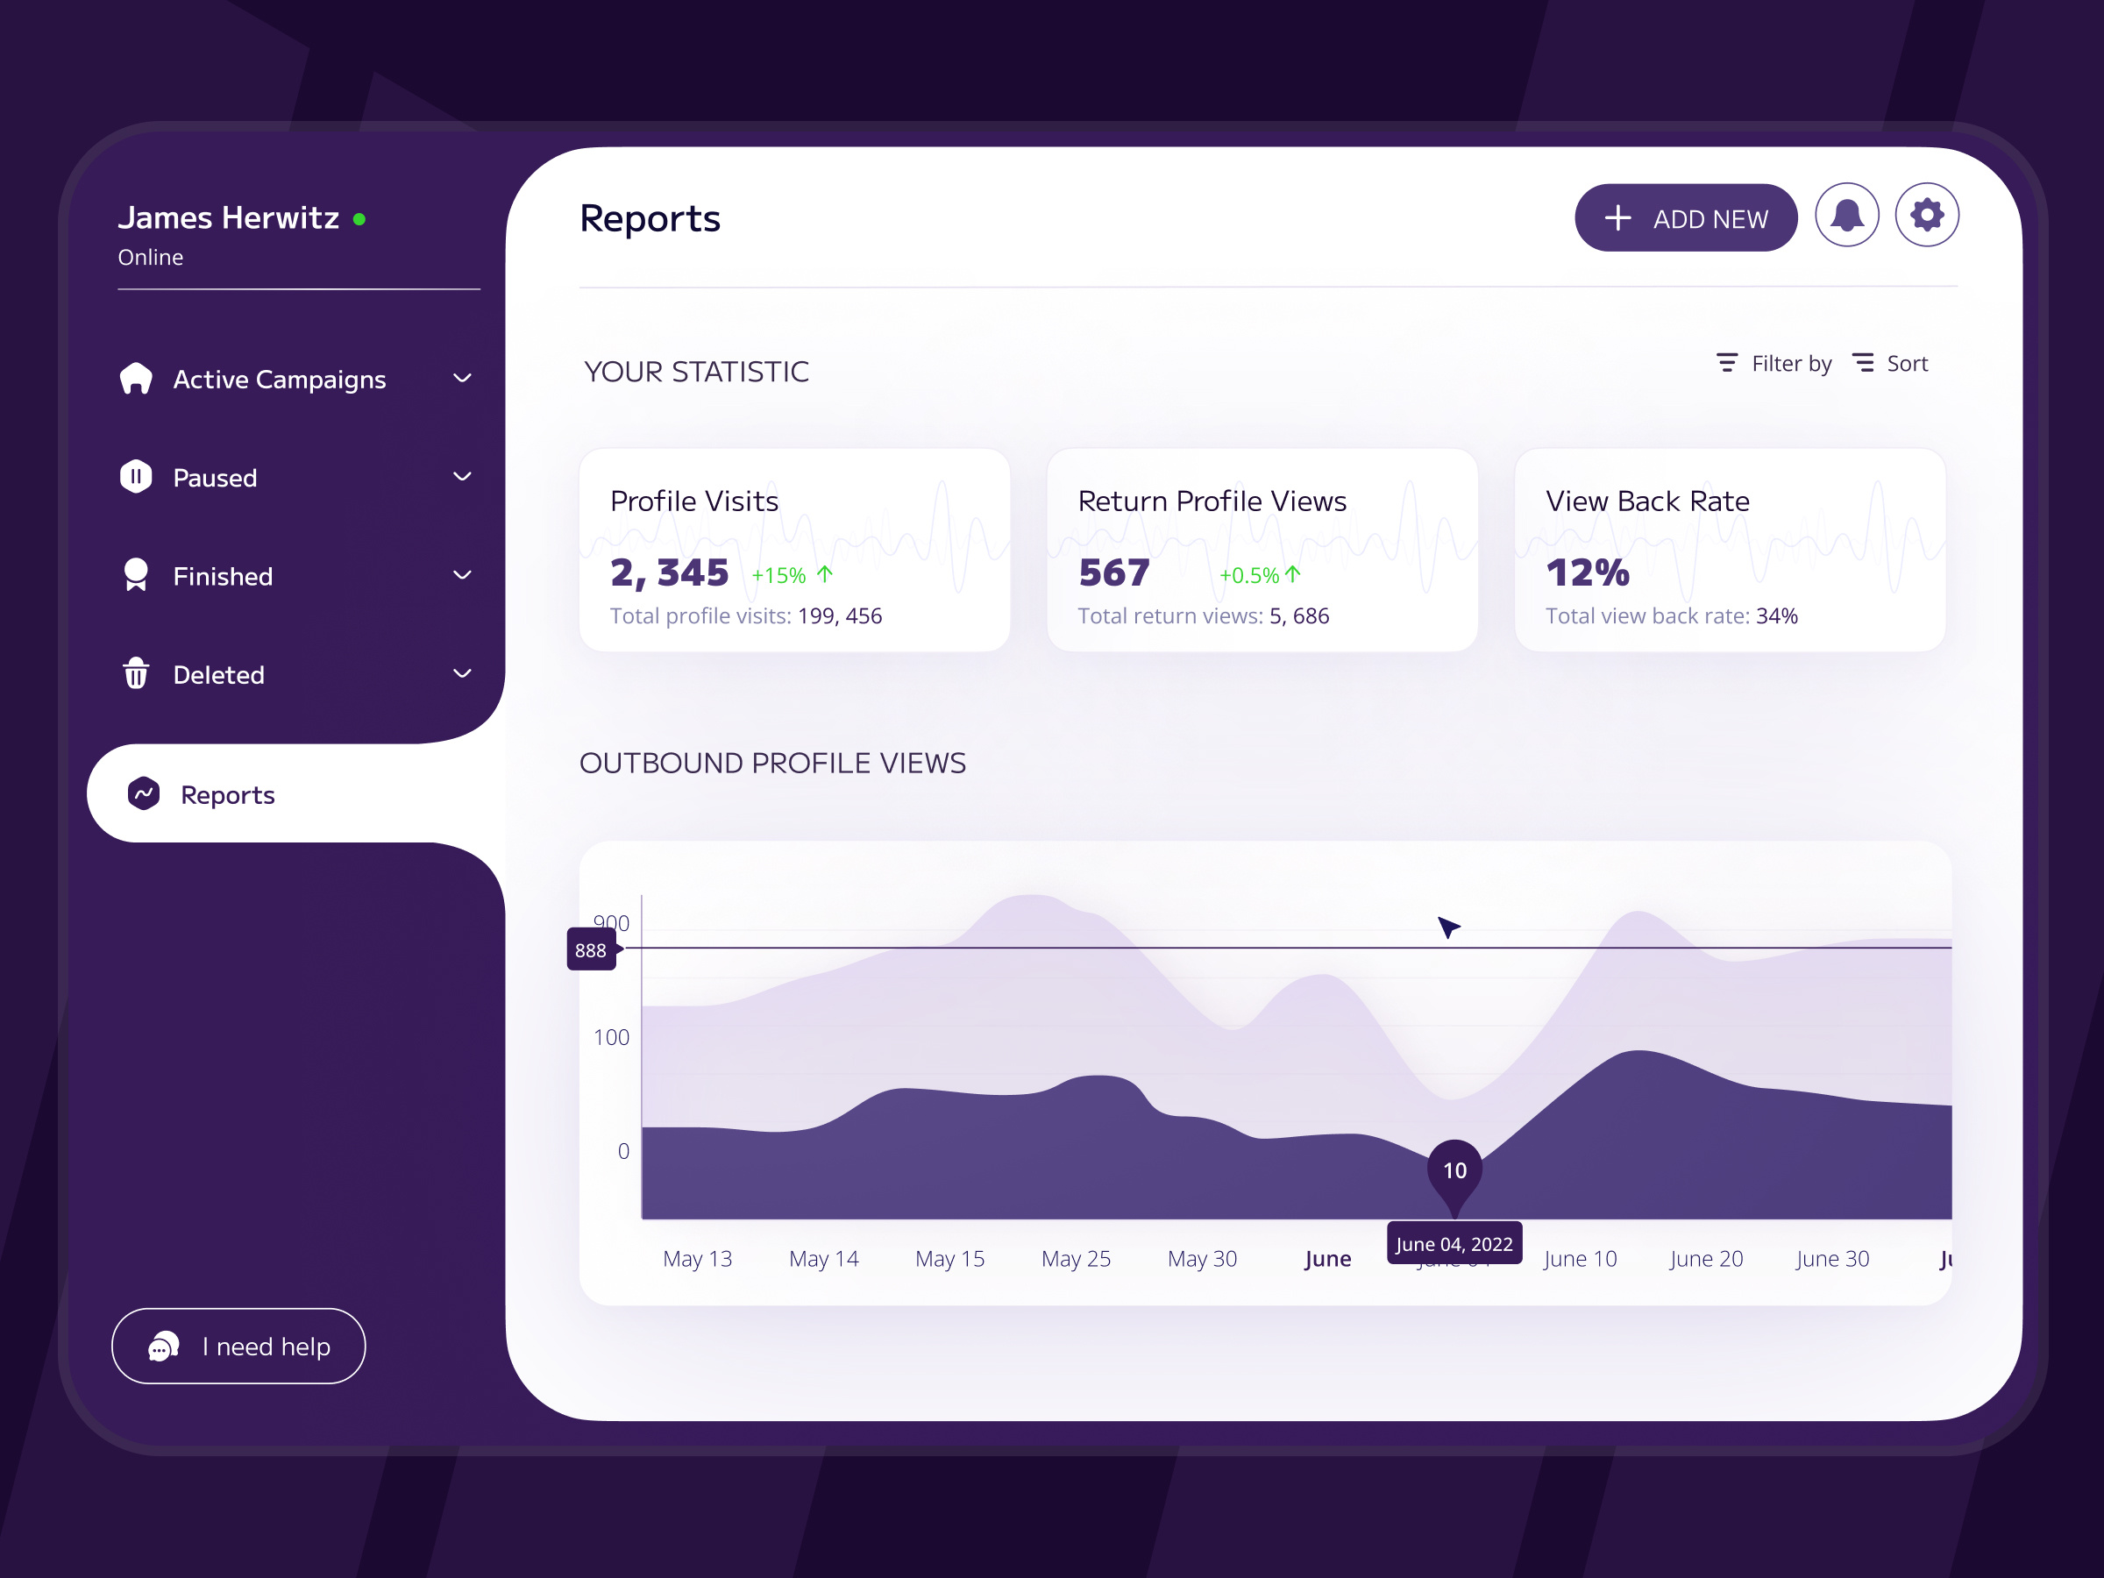2104x1578 pixels.
Task: Open the Finished menu entry
Action: click(223, 577)
